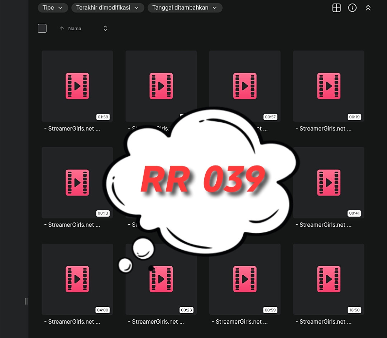Screen dimensions: 387x338
Task: Select file name under the 18:50 video
Action: point(324,322)
